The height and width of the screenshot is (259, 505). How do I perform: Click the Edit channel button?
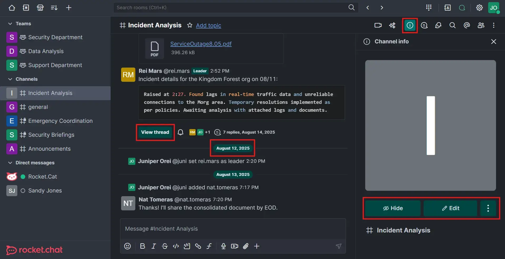coord(450,208)
